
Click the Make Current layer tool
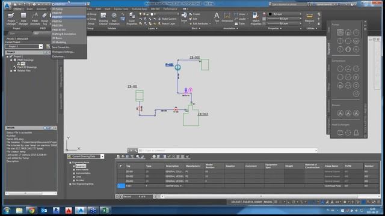pyautogui.click(x=167, y=19)
